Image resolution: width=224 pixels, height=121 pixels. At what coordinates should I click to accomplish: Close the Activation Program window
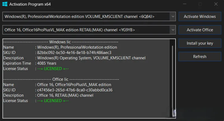216,4
